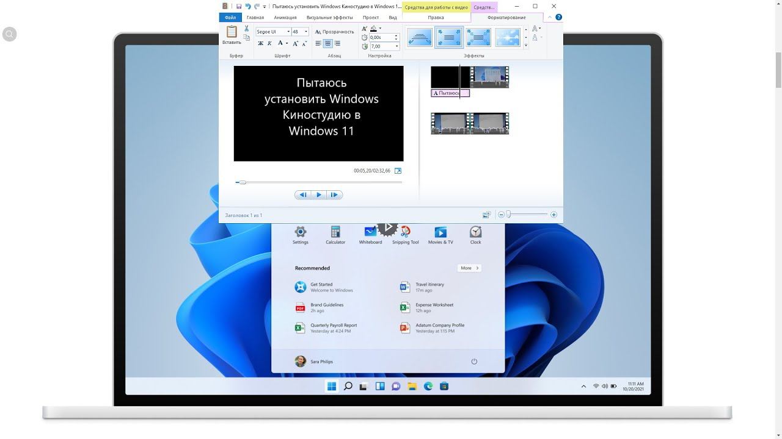Click the power button in Start menu
The width and height of the screenshot is (782, 439).
tap(474, 362)
